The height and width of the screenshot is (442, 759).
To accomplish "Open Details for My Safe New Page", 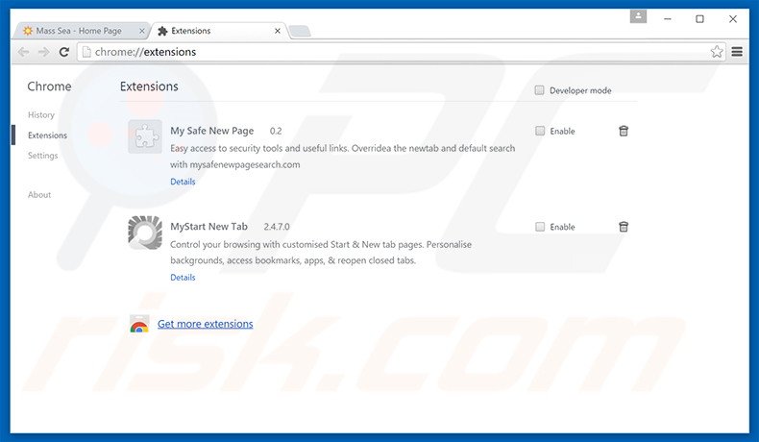I will (x=183, y=182).
